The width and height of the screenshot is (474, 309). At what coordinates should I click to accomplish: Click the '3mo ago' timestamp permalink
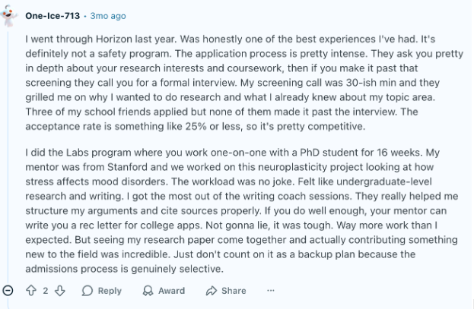click(108, 16)
